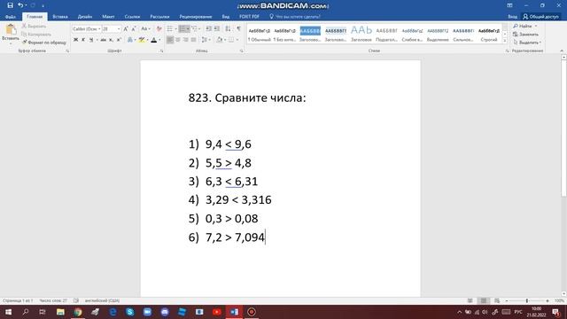Screen dimensions: 567x319
Task: Open line spacing options
Action: tap(205, 40)
